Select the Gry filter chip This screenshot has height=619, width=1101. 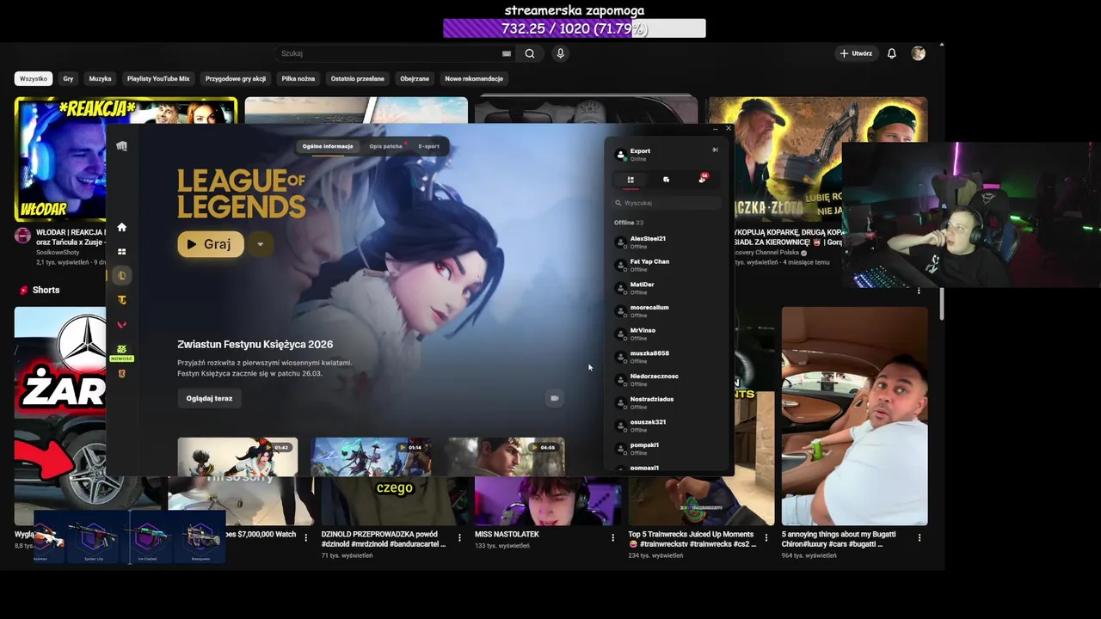tap(68, 78)
